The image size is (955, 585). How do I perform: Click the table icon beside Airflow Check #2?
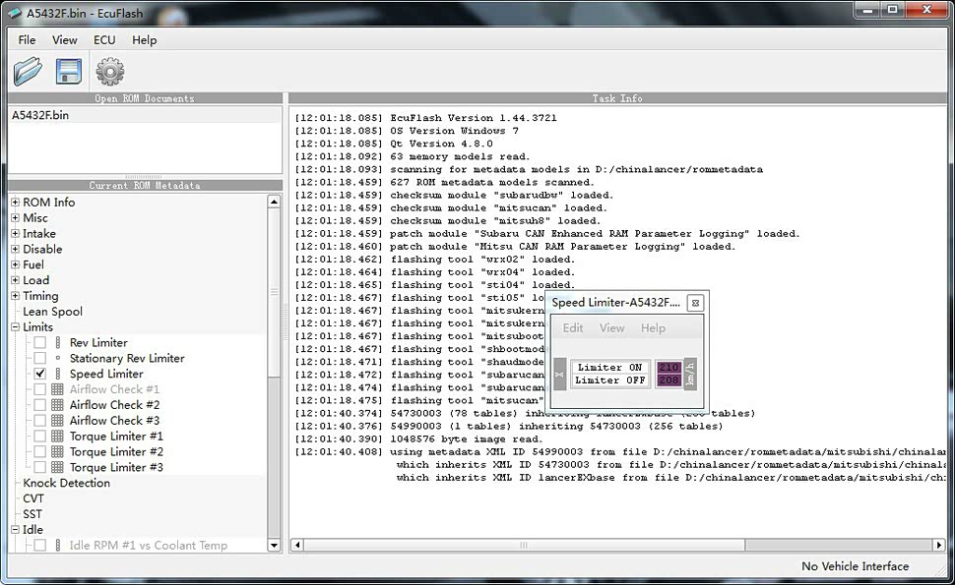coord(57,405)
